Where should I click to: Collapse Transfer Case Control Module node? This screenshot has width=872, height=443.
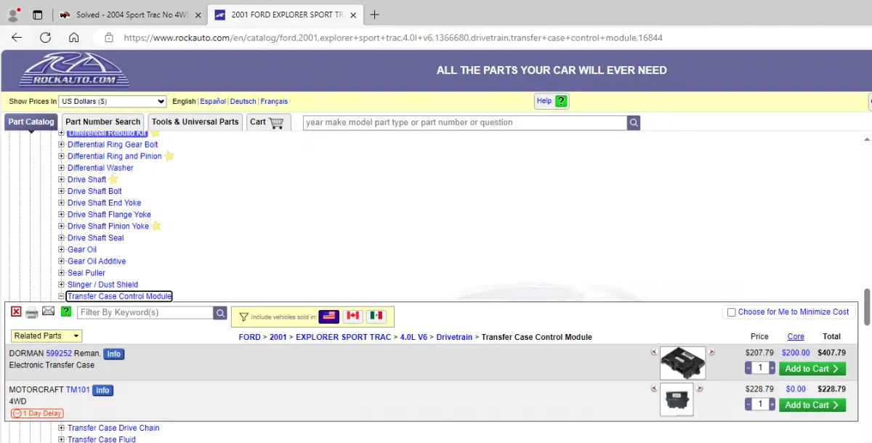point(62,296)
